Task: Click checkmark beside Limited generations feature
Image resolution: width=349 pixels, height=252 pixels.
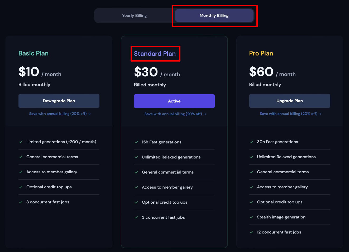Action: (x=21, y=142)
